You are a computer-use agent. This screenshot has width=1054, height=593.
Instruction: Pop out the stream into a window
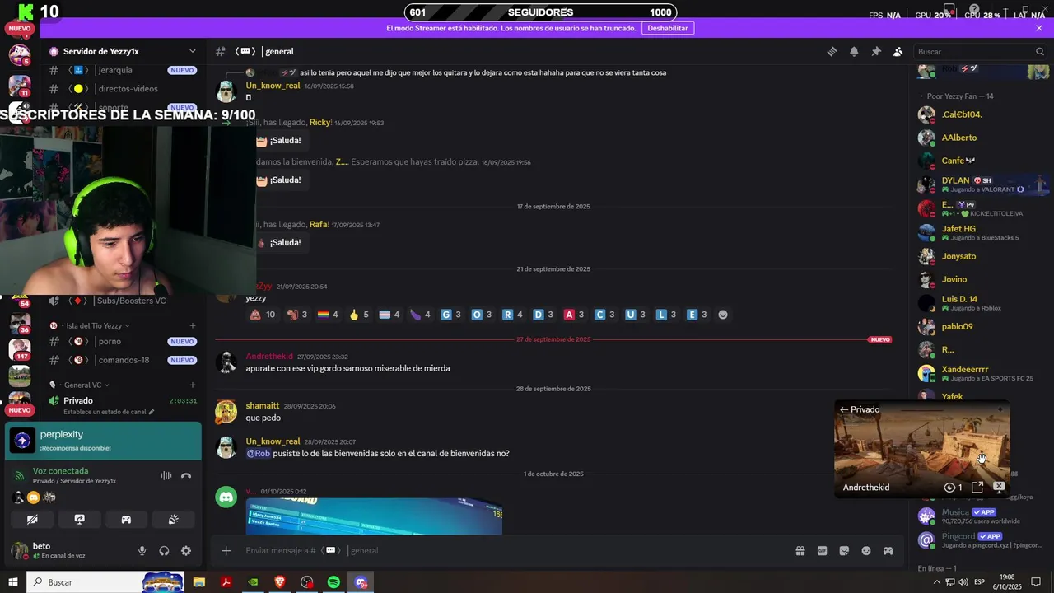[977, 488]
